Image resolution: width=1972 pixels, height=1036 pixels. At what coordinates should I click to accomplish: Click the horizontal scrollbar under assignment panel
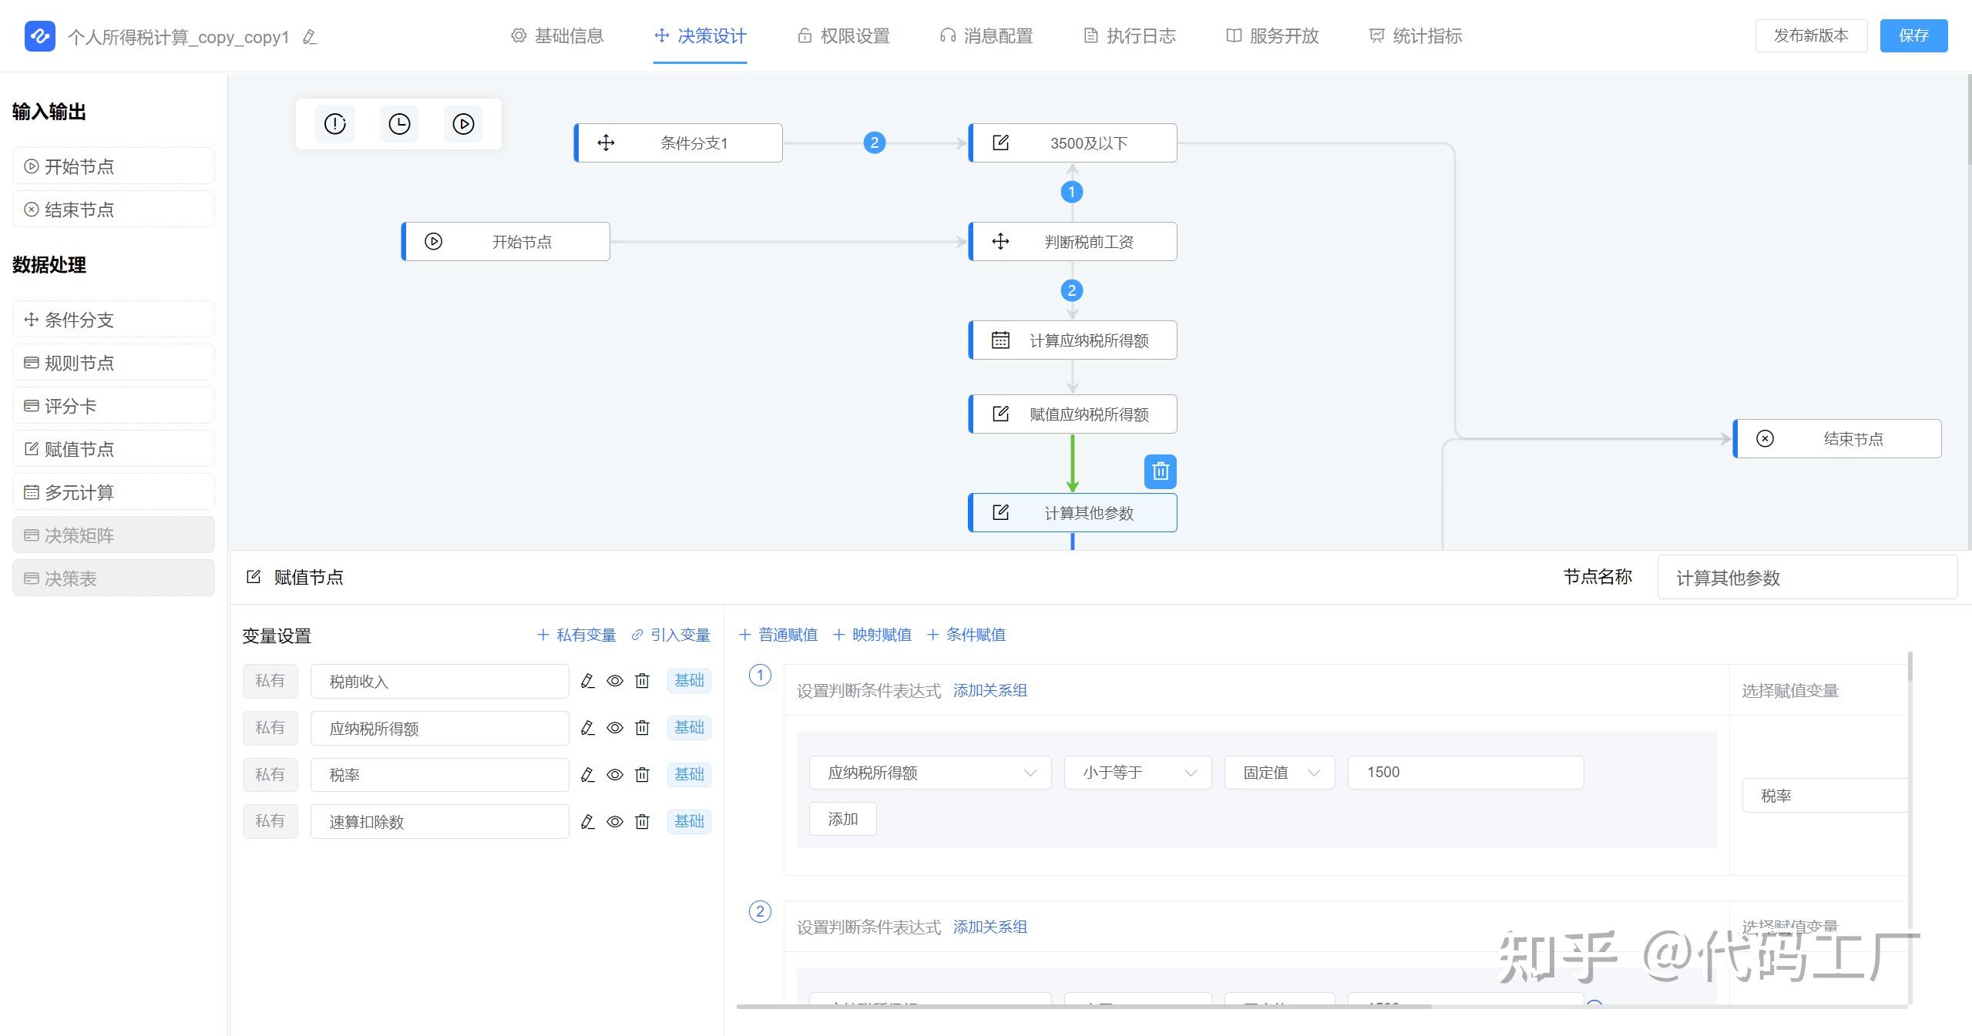click(1083, 1006)
